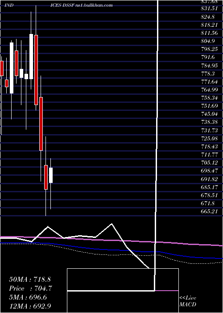The height and width of the screenshot is (313, 223).
Task: Click the long red candle from 758 to 718
Action: click(x=41, y=124)
